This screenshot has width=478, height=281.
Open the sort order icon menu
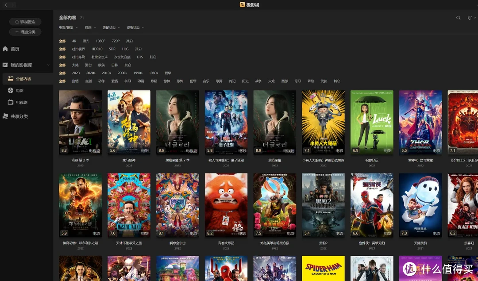point(470,18)
